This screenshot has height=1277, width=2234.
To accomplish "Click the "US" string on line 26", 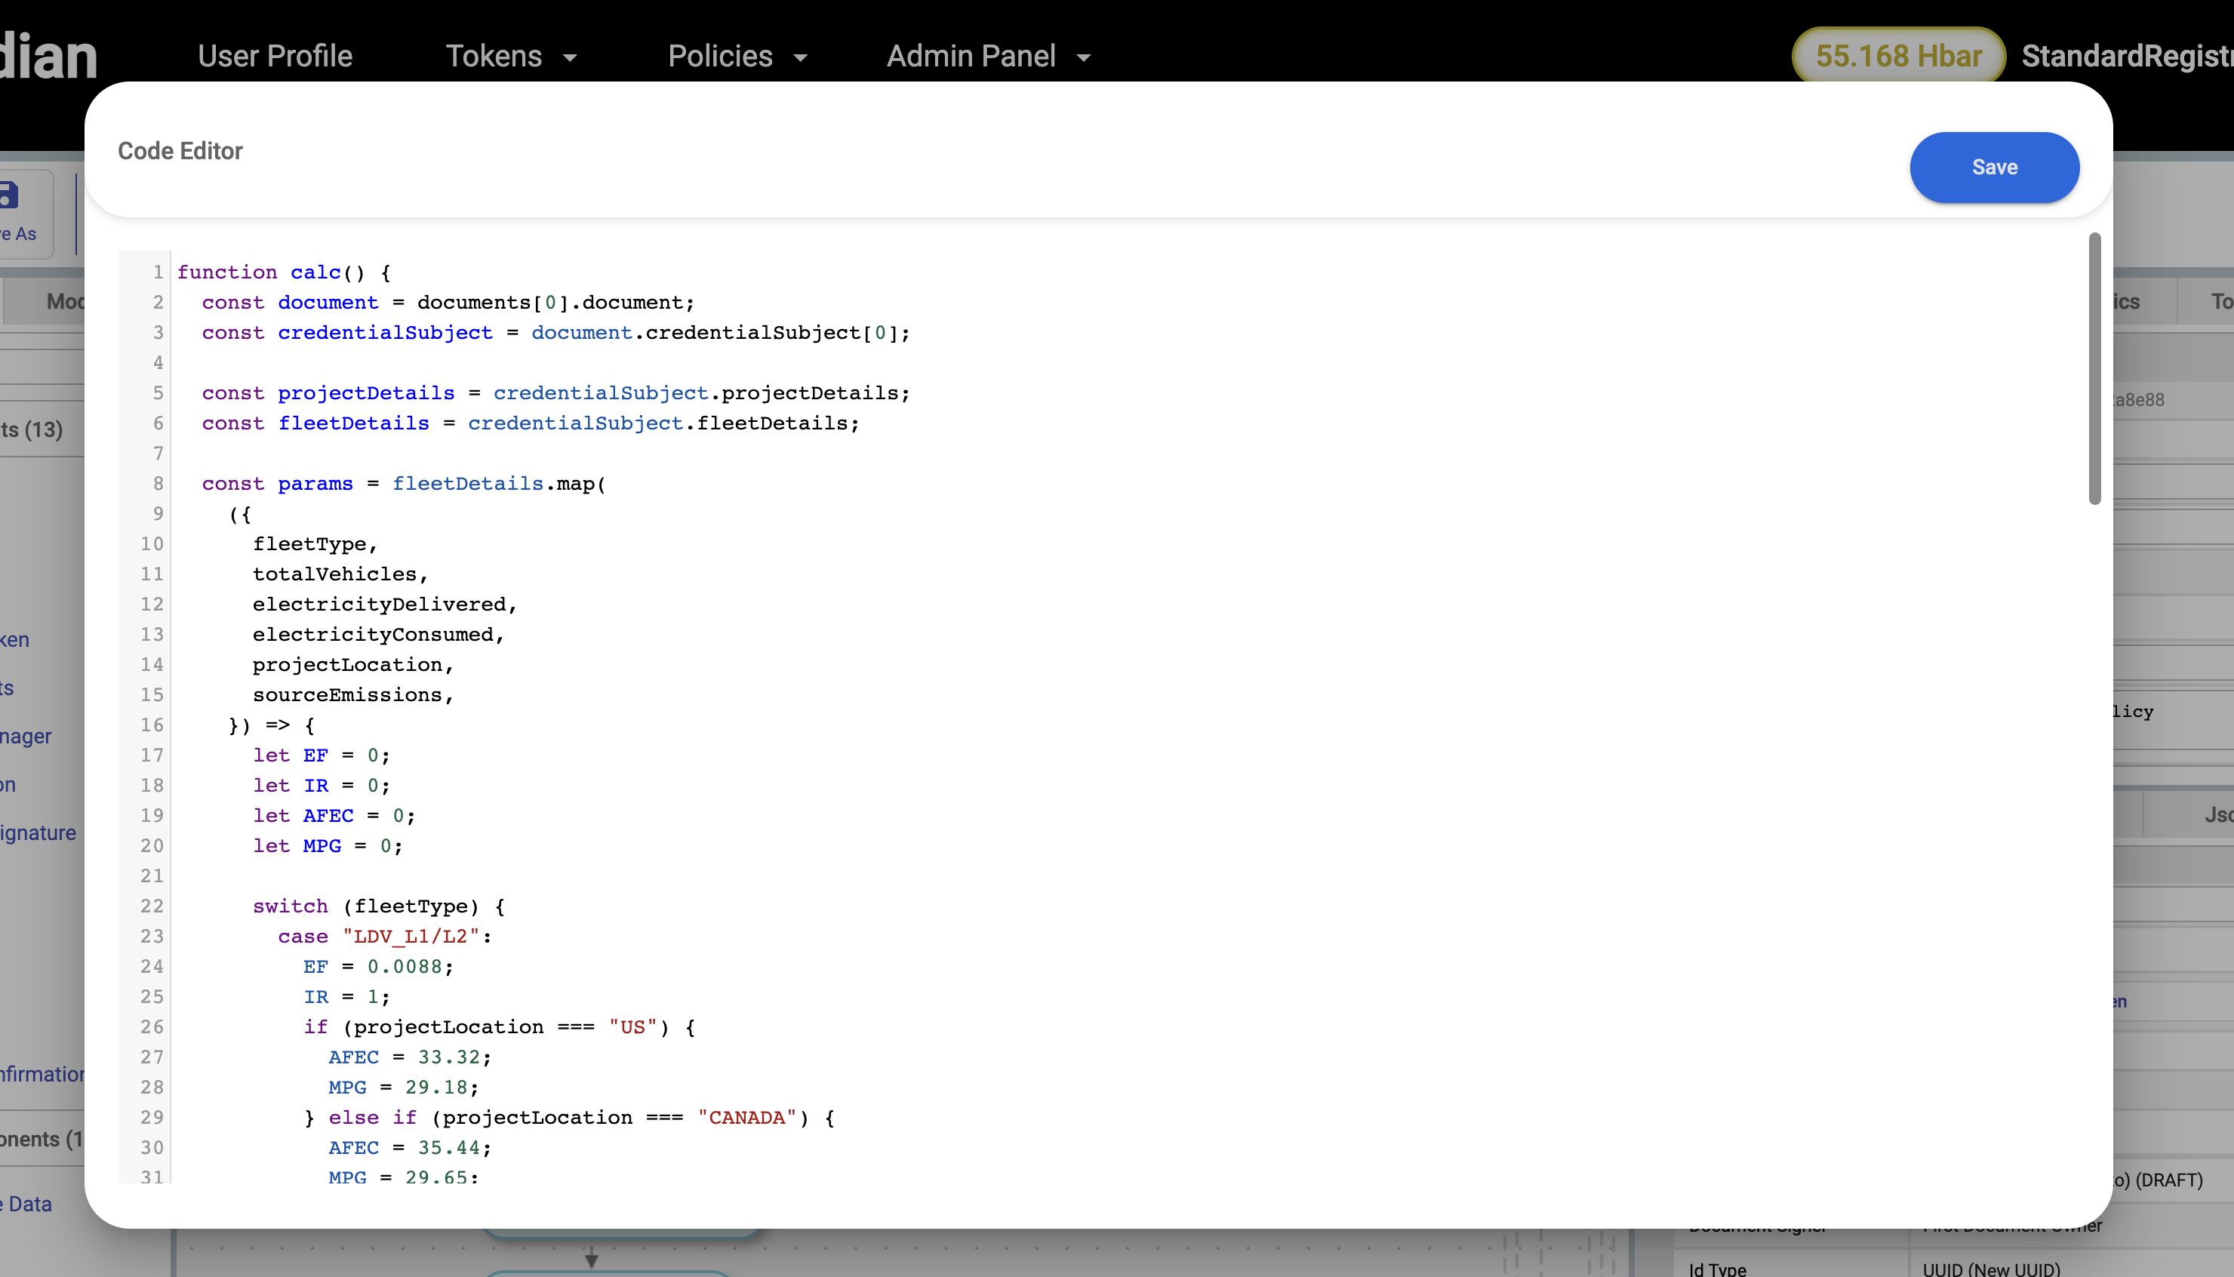I will (632, 1027).
